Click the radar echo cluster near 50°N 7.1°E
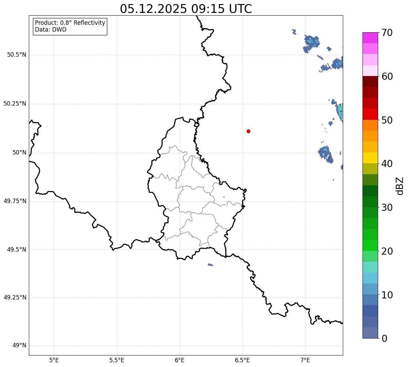This screenshot has width=408, height=367. pos(326,154)
